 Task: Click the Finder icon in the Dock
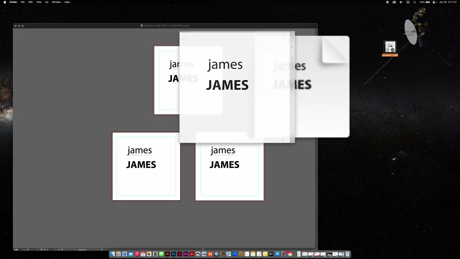[x=112, y=254]
